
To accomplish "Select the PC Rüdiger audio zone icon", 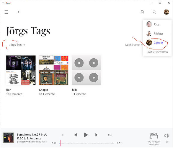I will (x=154, y=136).
